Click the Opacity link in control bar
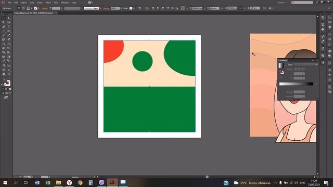Screen dimensions: 333x187 coord(106,8)
